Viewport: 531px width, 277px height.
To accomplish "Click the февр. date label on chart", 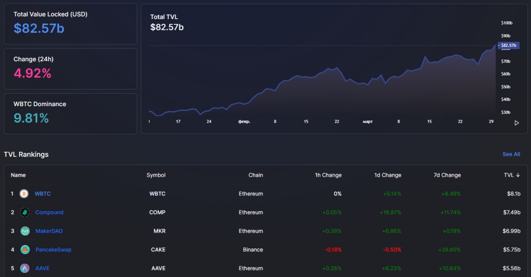I will click(244, 121).
